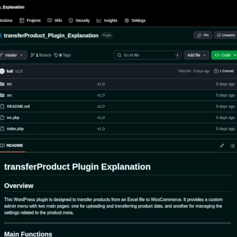Click the Settings gear icon
The image size is (237, 237).
(x=127, y=21)
